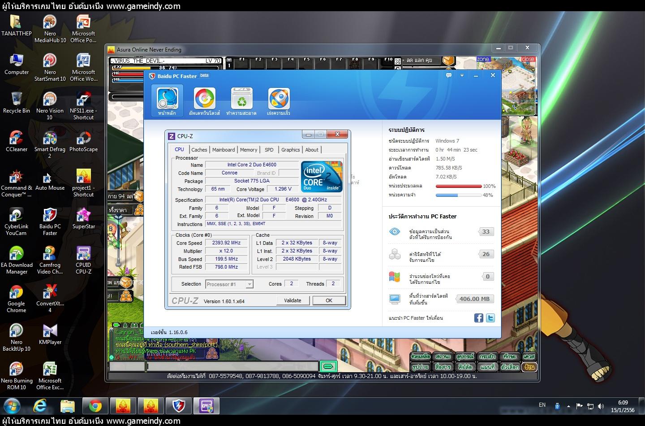The width and height of the screenshot is (645, 426).
Task: Click the game chat input field
Action: tap(232, 366)
